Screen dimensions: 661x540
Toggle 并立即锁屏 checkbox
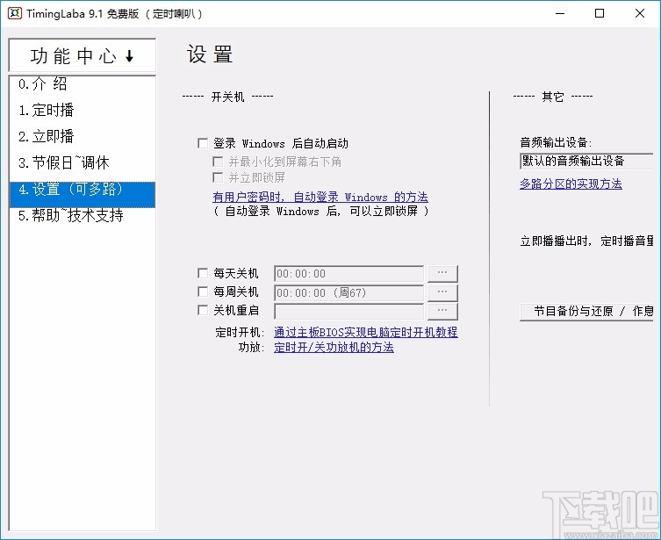click(x=218, y=177)
